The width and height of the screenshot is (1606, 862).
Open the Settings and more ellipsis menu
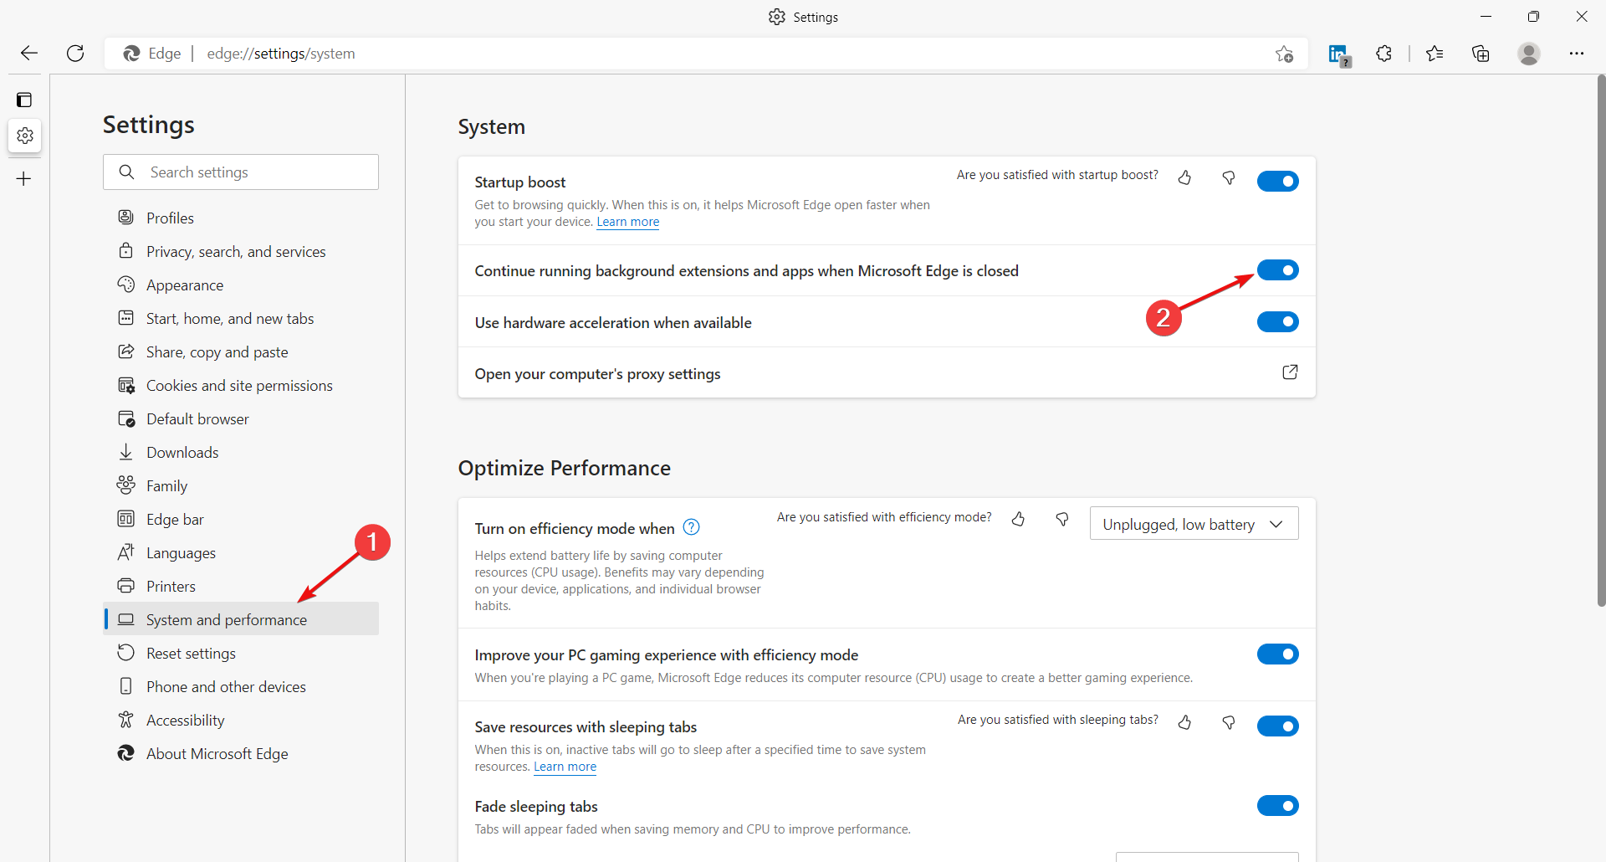click(1577, 54)
